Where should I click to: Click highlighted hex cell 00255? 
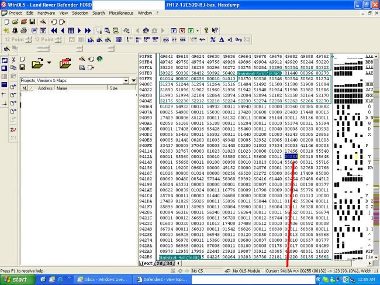coord(291,157)
